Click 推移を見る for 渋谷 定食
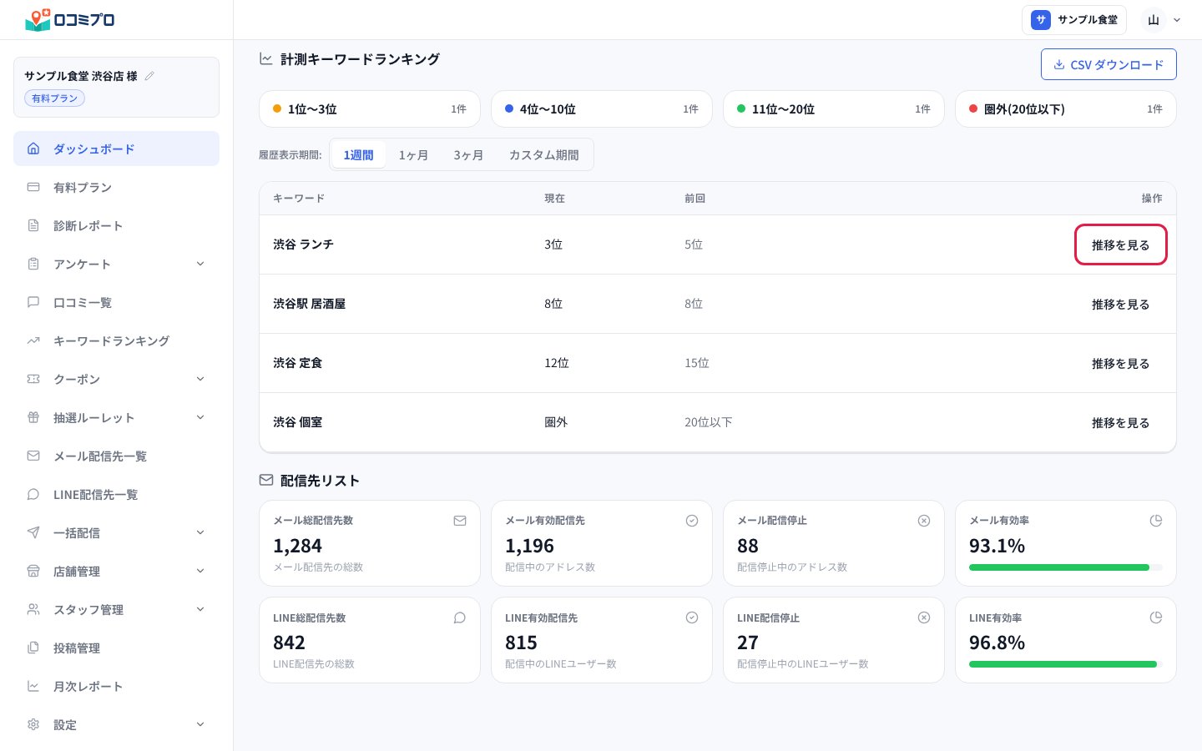Screen dimensions: 1202x751 click(1120, 363)
